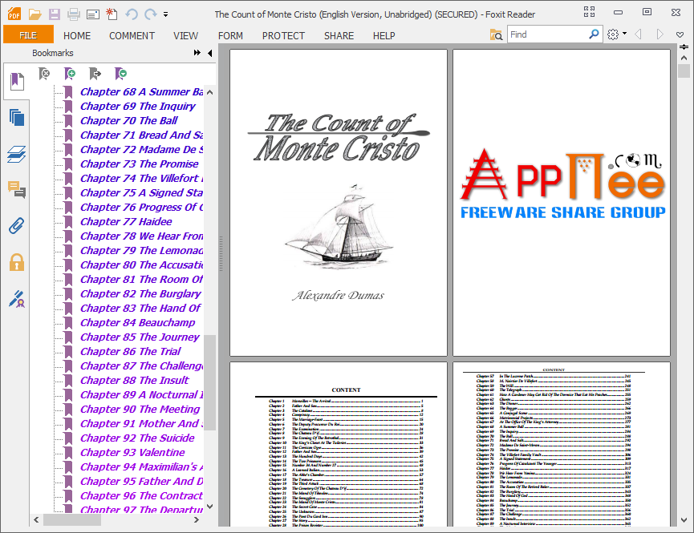Open the SHARE ribbon tab
The image size is (694, 533).
pyautogui.click(x=339, y=35)
